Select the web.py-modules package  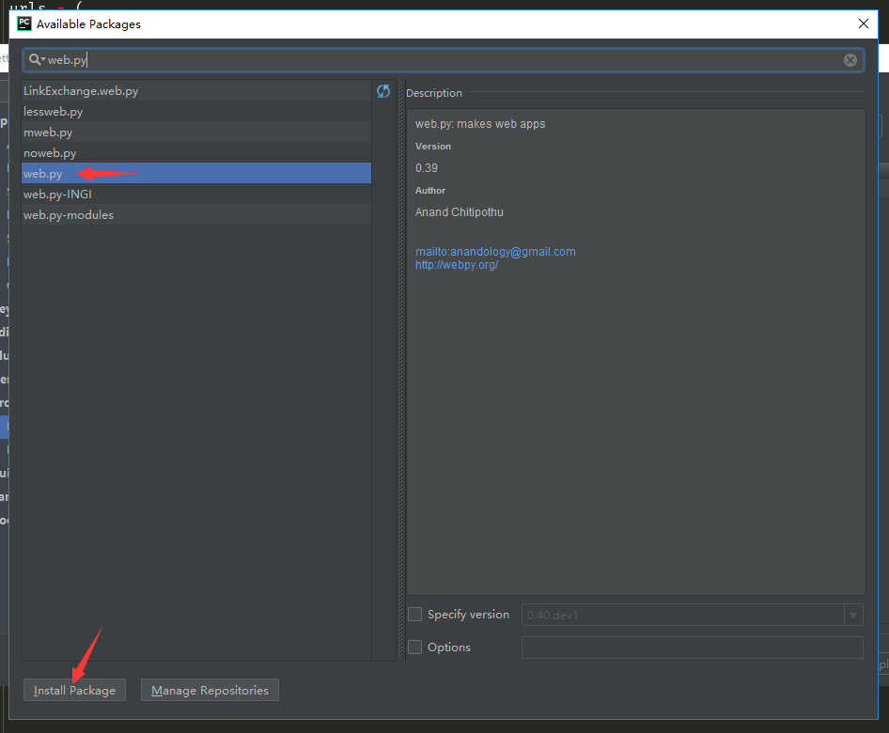69,215
